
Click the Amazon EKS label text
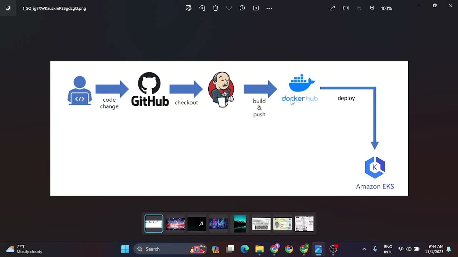tap(375, 186)
